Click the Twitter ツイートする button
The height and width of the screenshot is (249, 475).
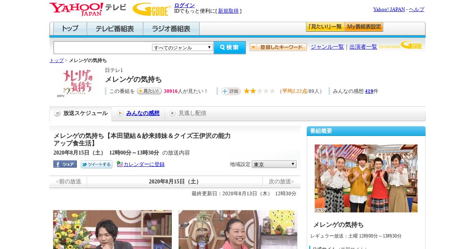pyautogui.click(x=97, y=164)
